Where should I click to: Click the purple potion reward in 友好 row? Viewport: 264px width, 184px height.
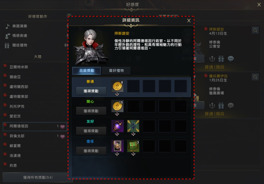click(x=117, y=126)
